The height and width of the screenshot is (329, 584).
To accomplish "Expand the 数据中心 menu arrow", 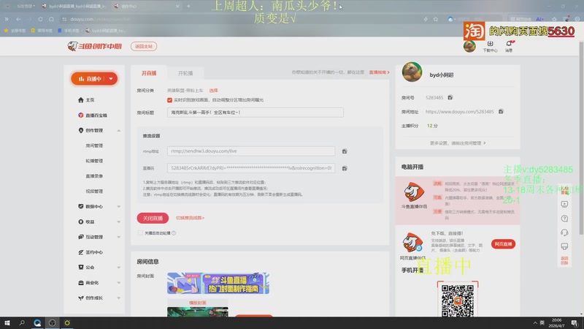I will pyautogui.click(x=118, y=207).
